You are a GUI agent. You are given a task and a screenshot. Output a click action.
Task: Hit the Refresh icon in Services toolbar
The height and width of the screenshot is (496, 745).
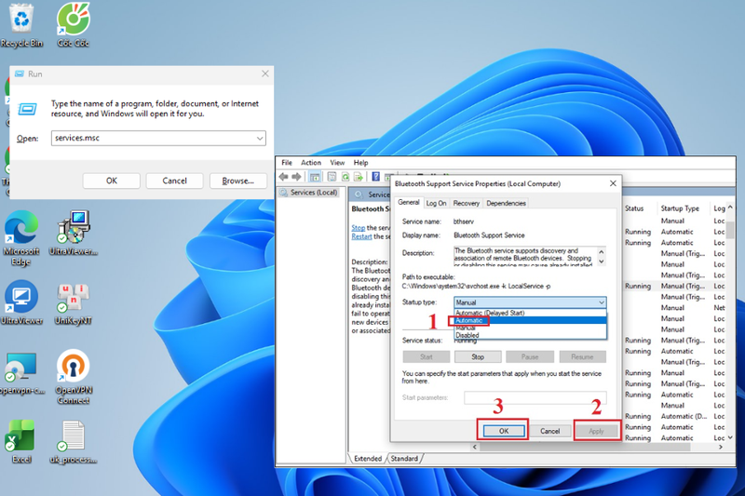345,177
